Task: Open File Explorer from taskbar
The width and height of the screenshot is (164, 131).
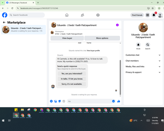Action: click(x=22, y=110)
